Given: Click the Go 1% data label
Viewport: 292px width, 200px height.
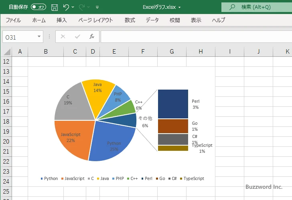Looking at the screenshot, I should 195,126.
